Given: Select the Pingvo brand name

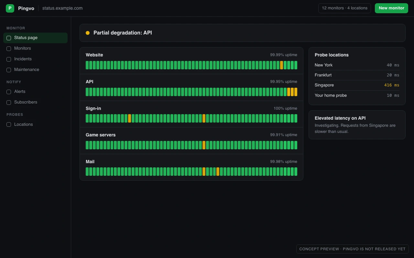Looking at the screenshot, I should (26, 8).
